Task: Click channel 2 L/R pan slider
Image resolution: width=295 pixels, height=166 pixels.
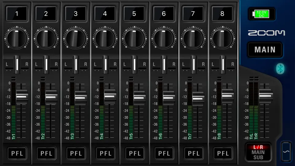Action: pos(46,65)
